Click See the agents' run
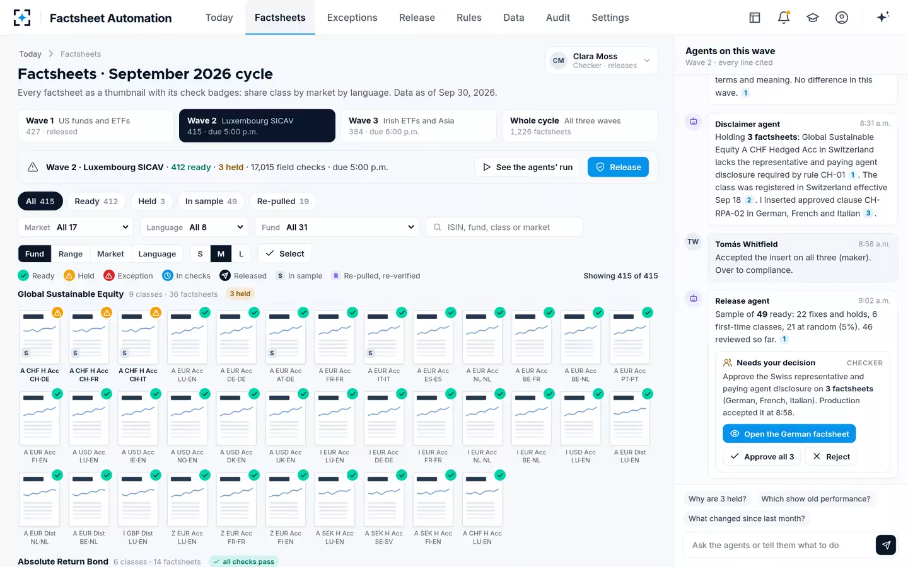Image resolution: width=908 pixels, height=567 pixels. click(x=527, y=167)
